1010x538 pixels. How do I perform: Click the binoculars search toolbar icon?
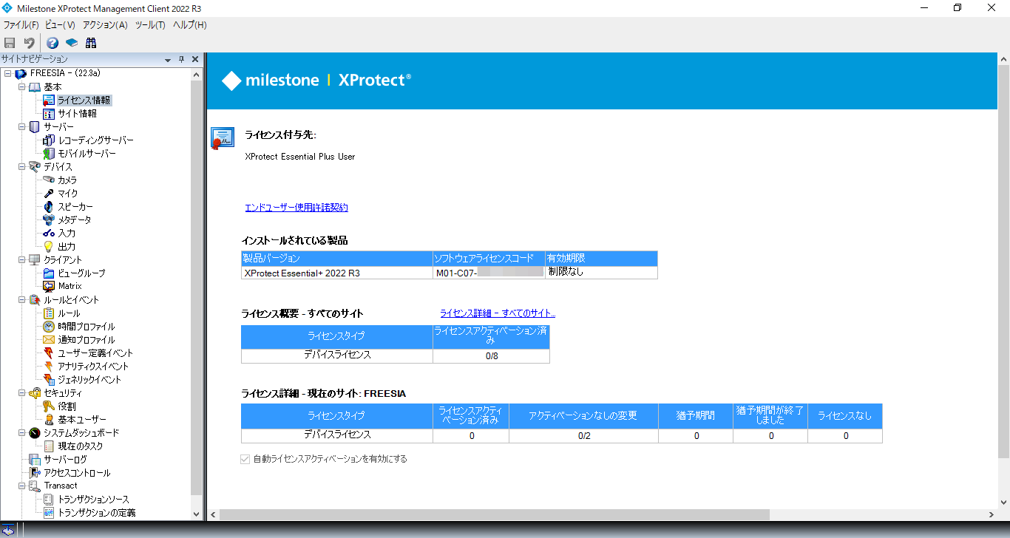[x=91, y=43]
